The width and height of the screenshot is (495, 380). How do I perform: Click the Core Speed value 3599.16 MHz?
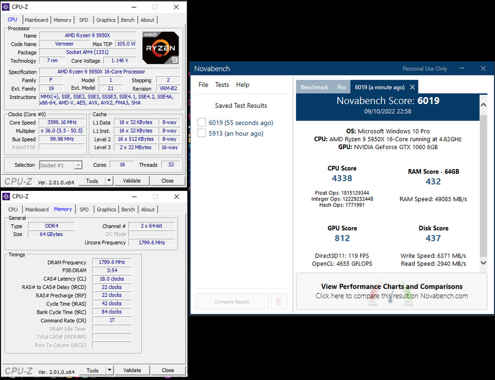point(62,122)
